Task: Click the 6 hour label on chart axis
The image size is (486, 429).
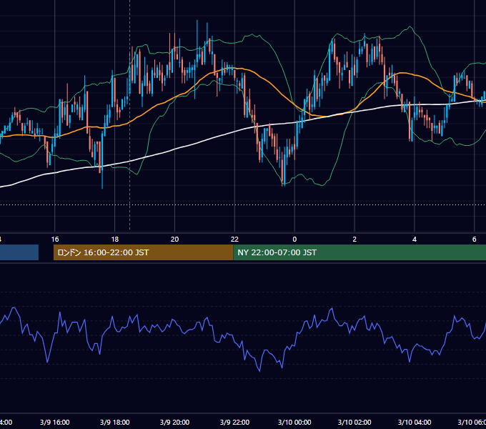Action: click(x=475, y=240)
